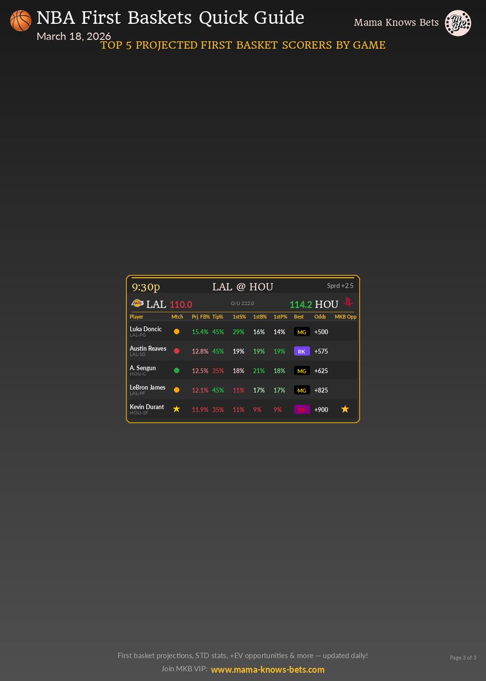Image resolution: width=486 pixels, height=681 pixels.
Task: Click Luka Doncic's 14% 1stP% value
Action: (x=279, y=332)
